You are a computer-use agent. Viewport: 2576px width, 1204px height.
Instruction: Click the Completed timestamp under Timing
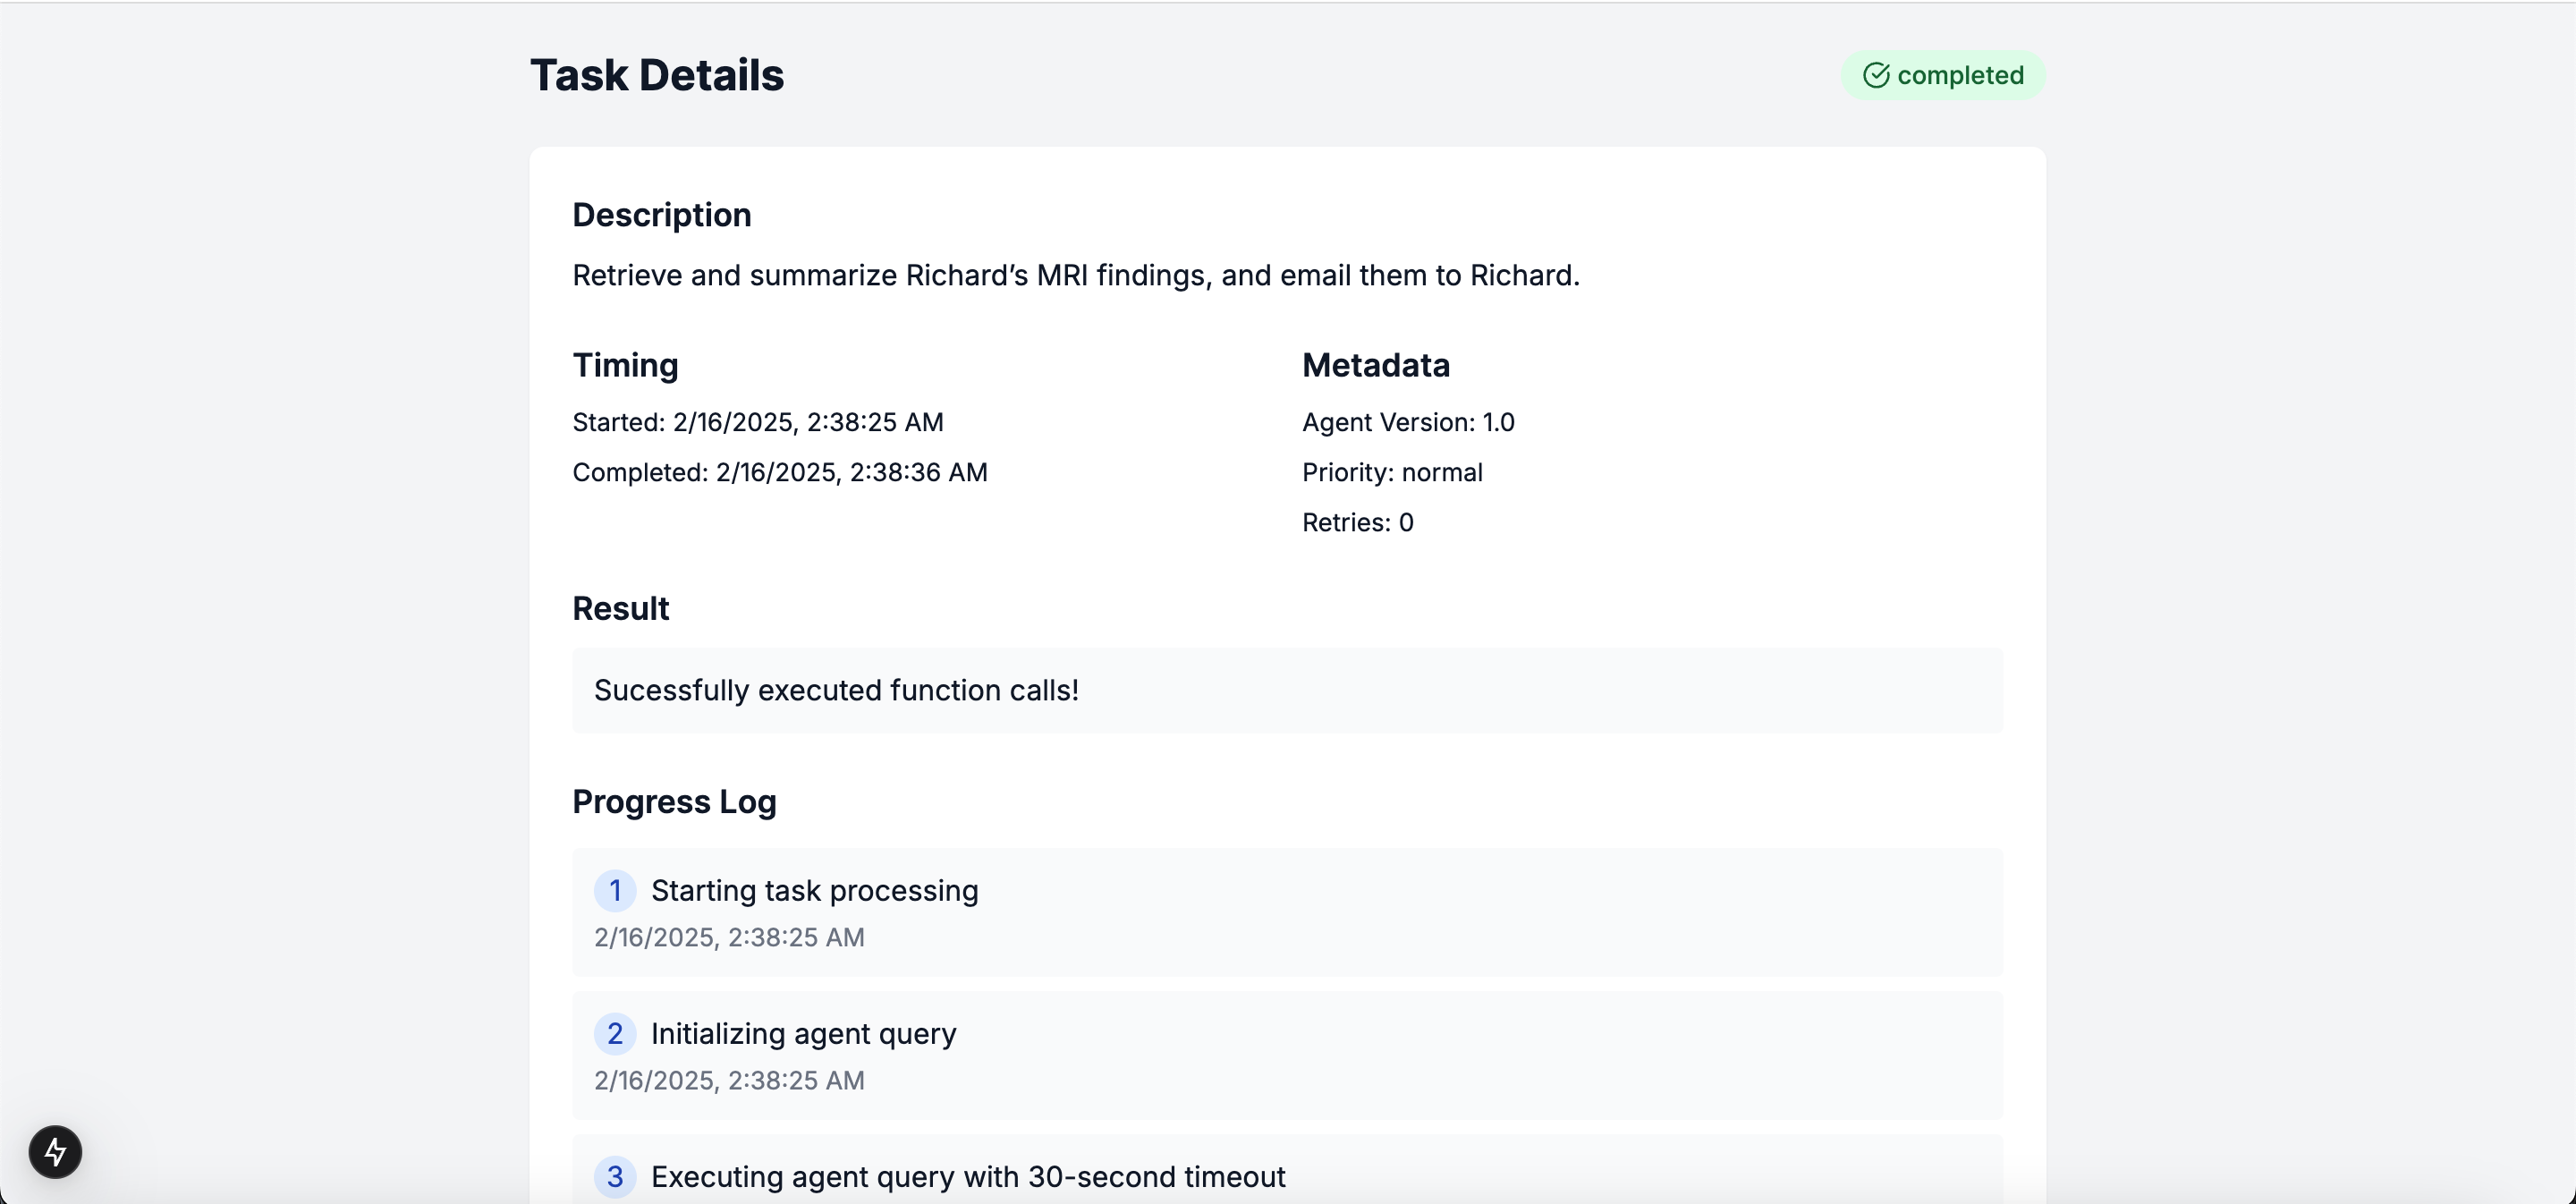pyautogui.click(x=779, y=472)
